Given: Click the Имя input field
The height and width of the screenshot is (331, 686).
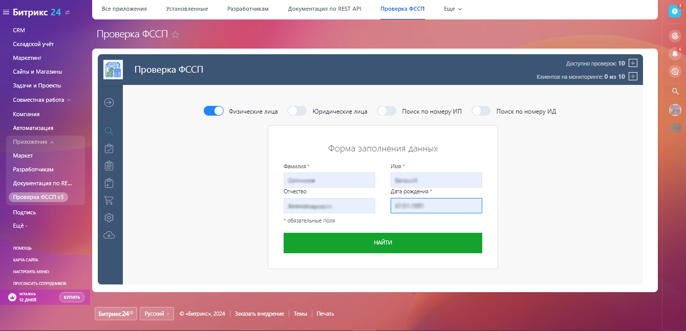Looking at the screenshot, I should pyautogui.click(x=436, y=180).
